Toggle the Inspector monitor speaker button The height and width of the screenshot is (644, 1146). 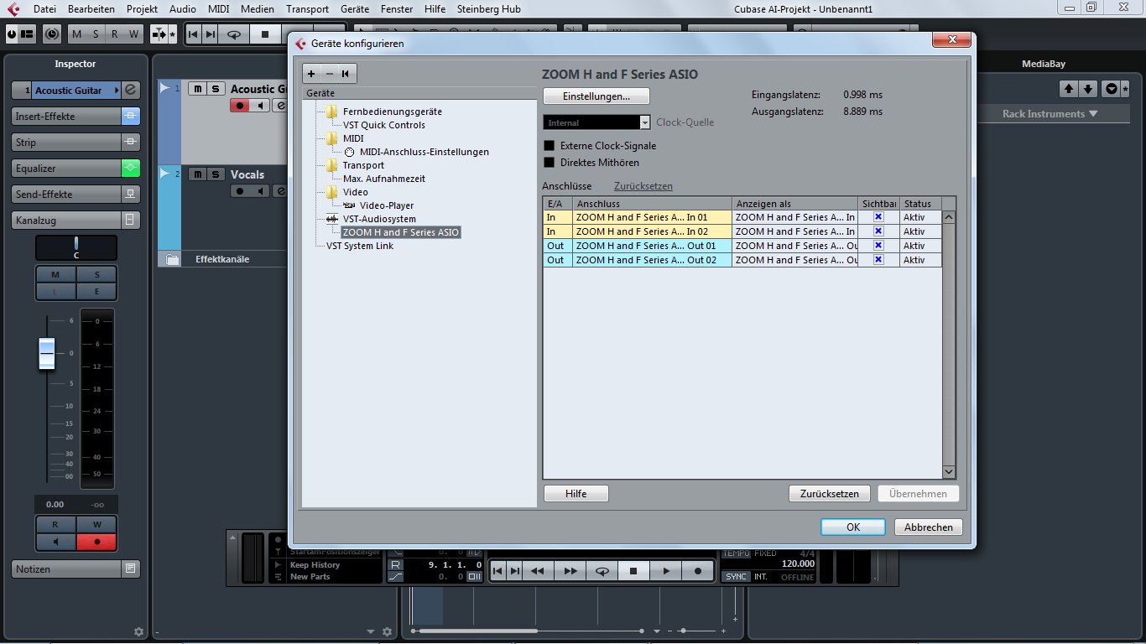56,542
